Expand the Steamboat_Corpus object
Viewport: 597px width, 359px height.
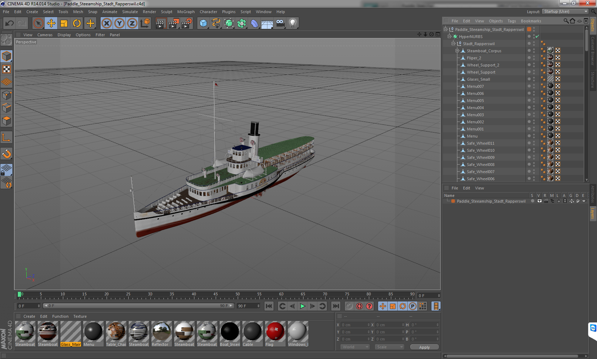pyautogui.click(x=457, y=50)
